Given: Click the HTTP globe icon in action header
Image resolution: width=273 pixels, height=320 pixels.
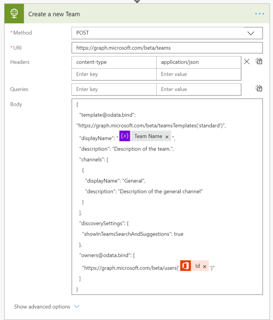Looking at the screenshot, I should (x=14, y=14).
